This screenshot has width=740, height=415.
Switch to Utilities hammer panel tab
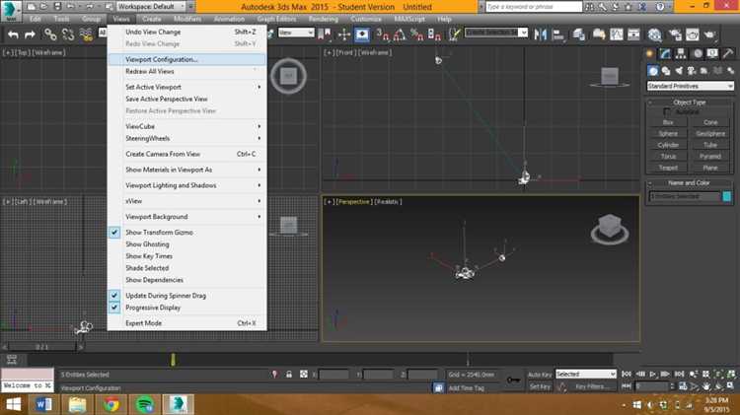(x=728, y=53)
